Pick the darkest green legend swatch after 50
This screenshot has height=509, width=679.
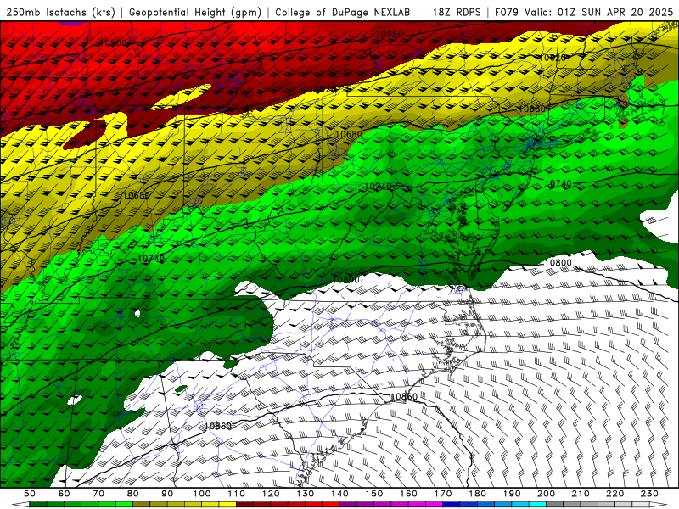click(38, 505)
